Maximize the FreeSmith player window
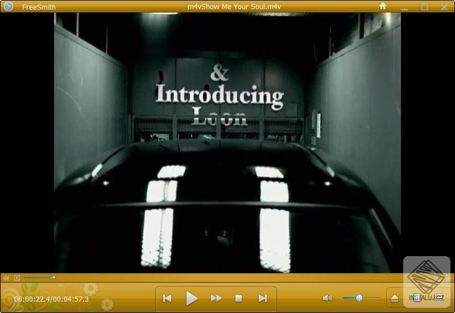The width and height of the screenshot is (455, 313). pos(424,7)
